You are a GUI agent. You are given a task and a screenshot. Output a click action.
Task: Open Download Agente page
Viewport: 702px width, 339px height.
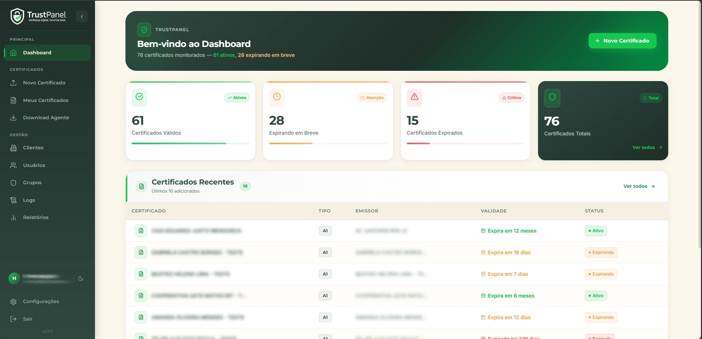point(47,117)
